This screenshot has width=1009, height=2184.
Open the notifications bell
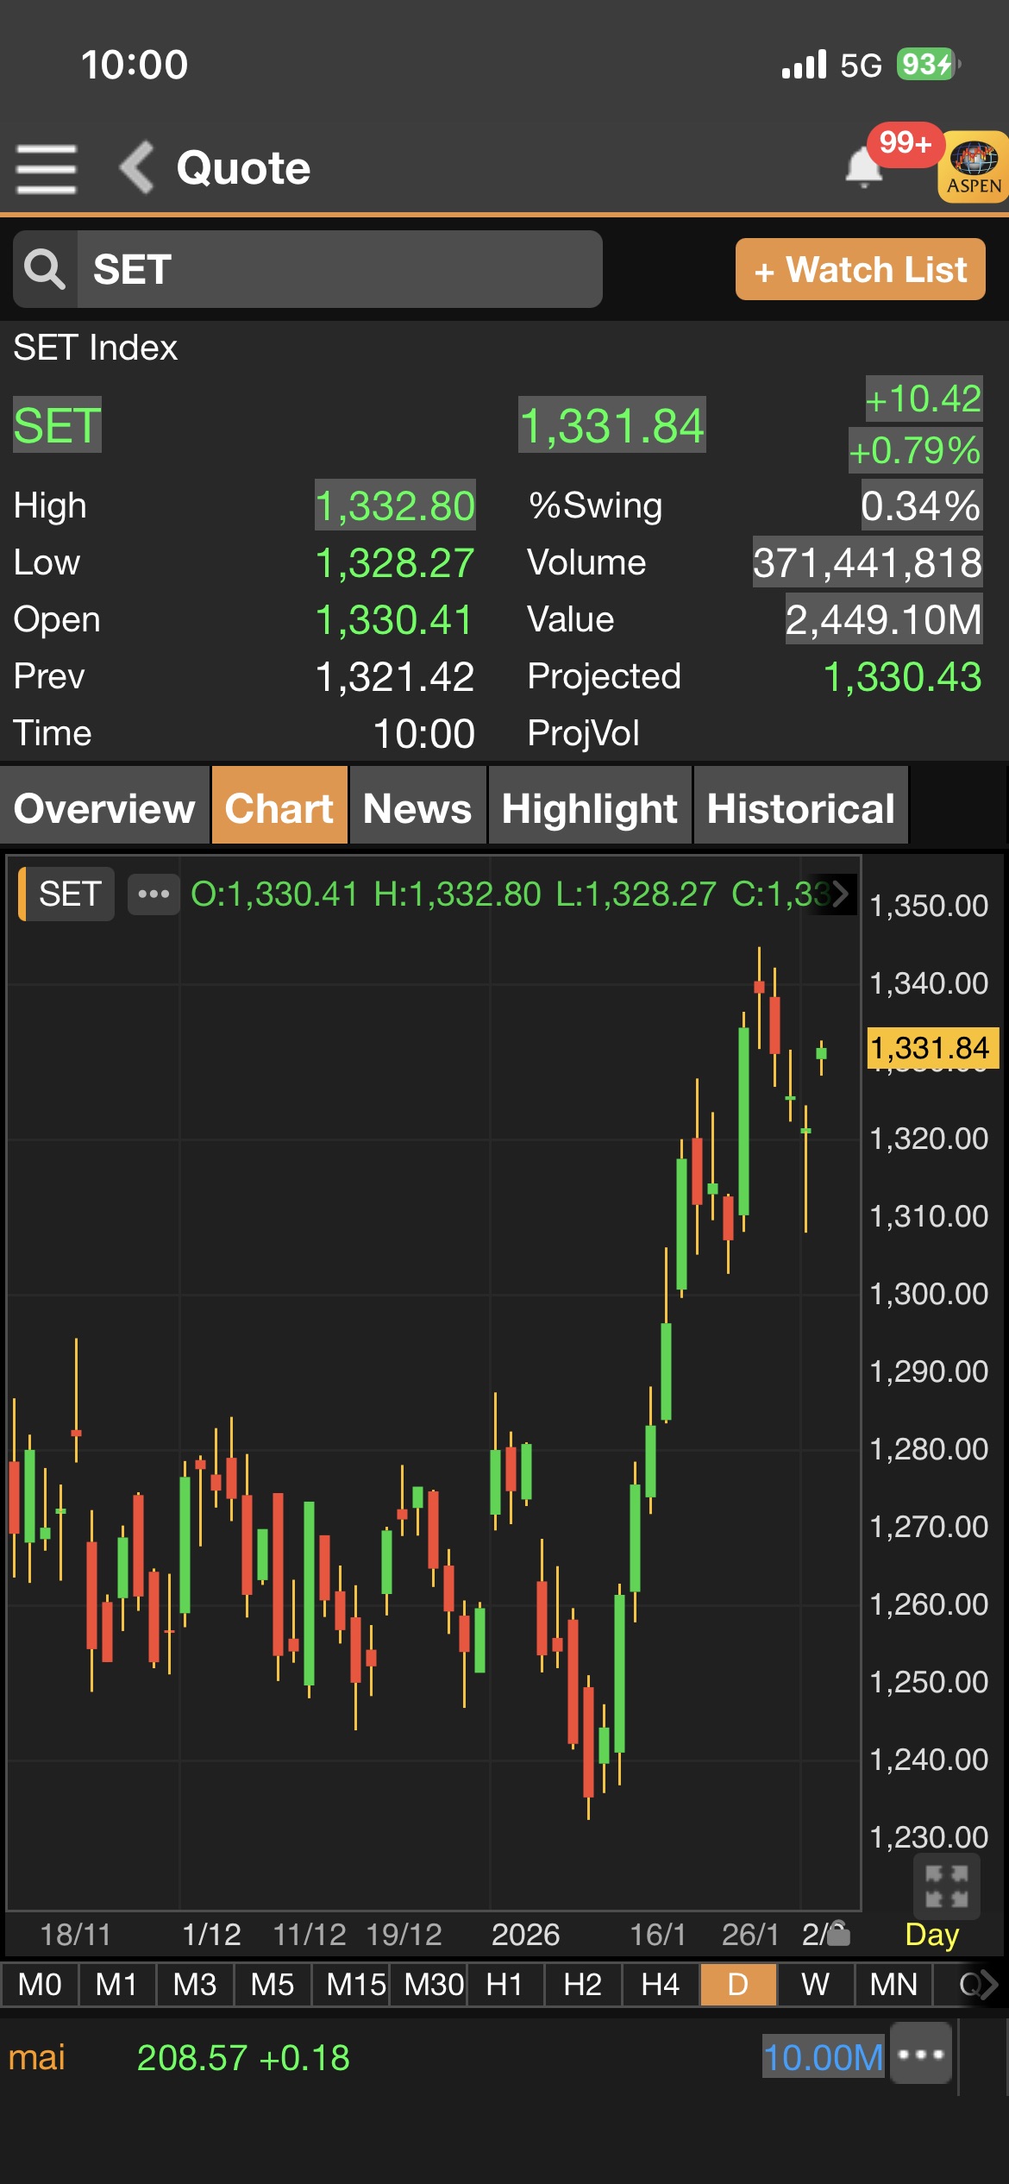click(863, 166)
